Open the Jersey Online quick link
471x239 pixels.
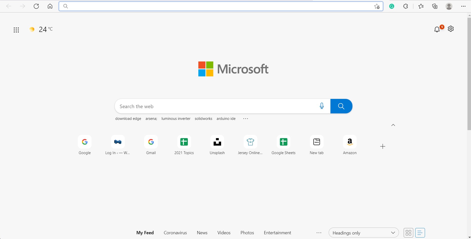tap(250, 145)
